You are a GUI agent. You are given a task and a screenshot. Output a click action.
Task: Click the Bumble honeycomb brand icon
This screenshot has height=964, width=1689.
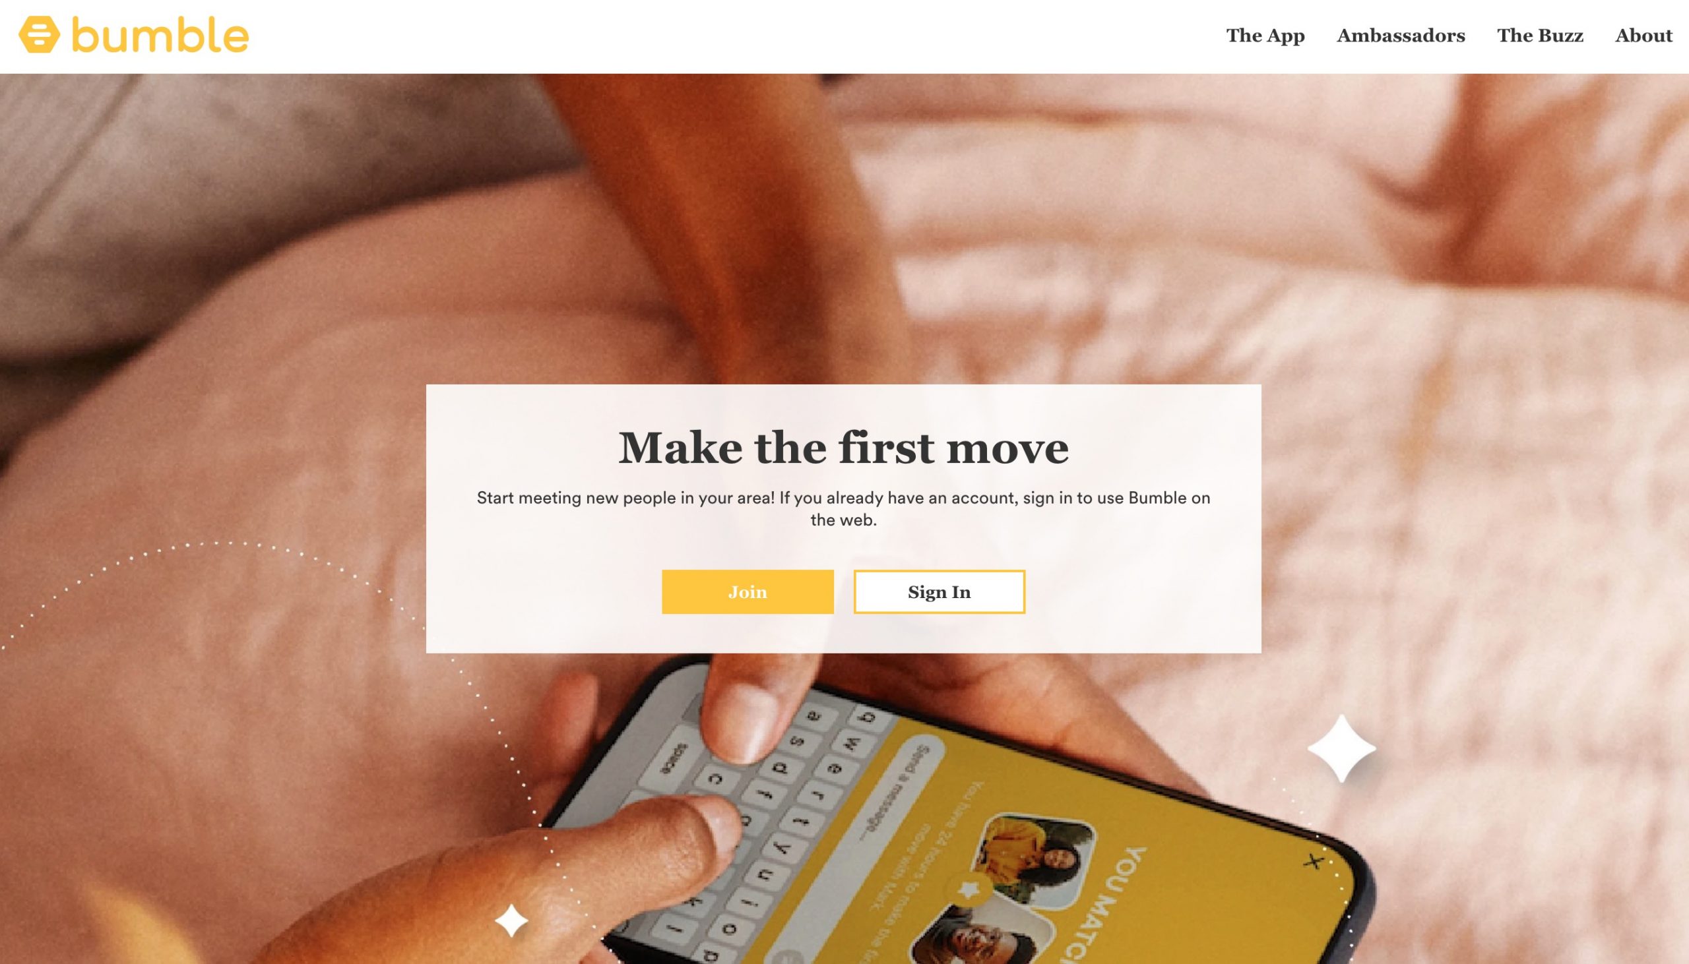pos(37,35)
